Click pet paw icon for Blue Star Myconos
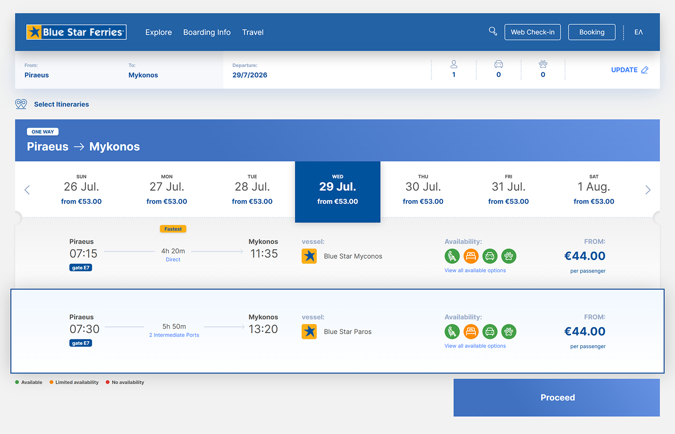 tap(509, 256)
